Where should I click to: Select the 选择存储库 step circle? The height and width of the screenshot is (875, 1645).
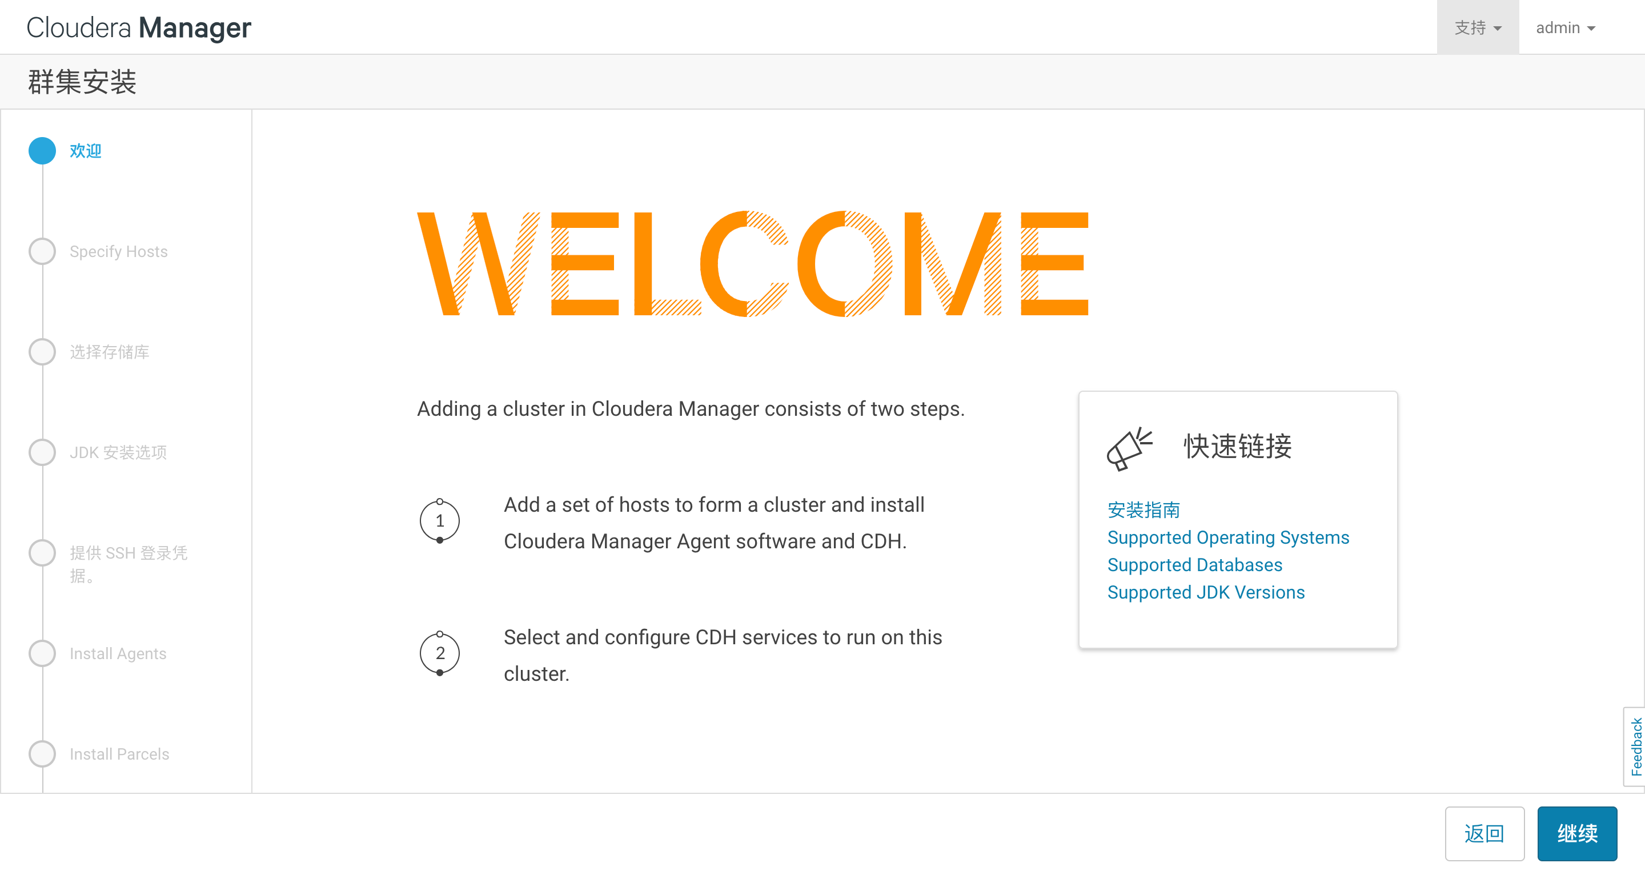[x=42, y=352]
